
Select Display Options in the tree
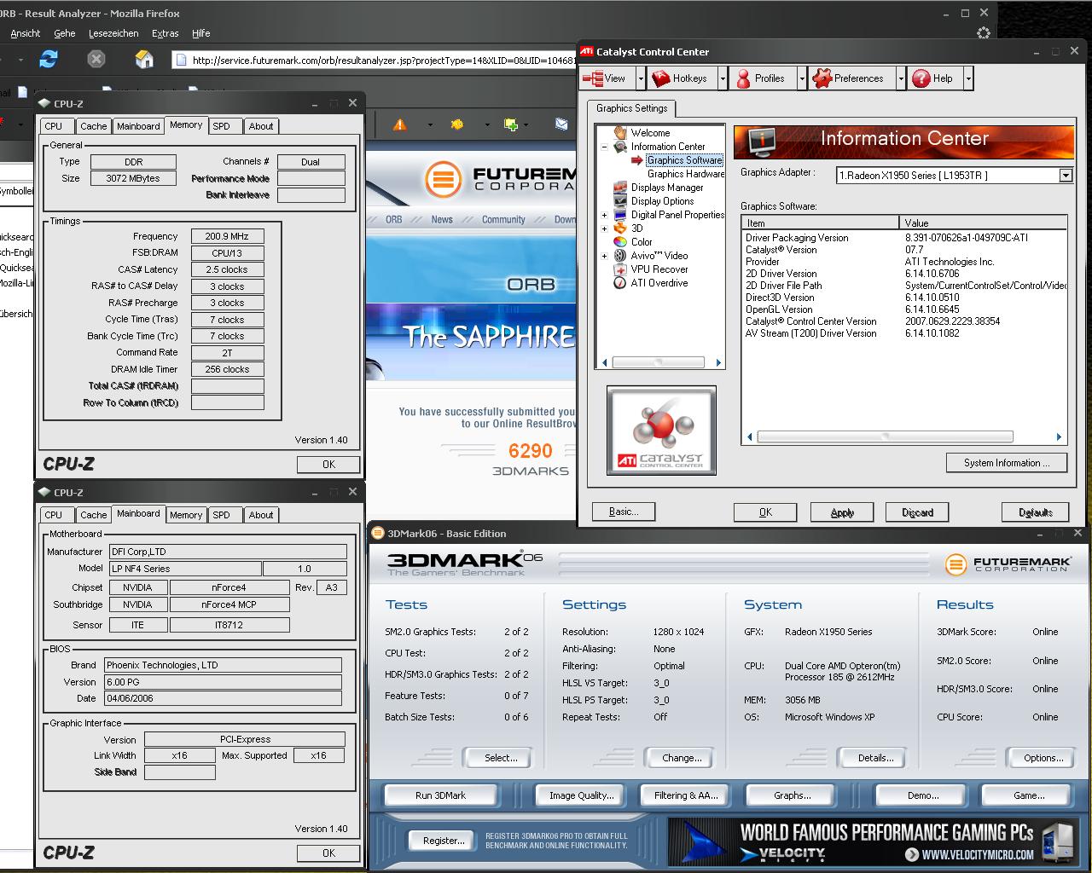tap(662, 201)
